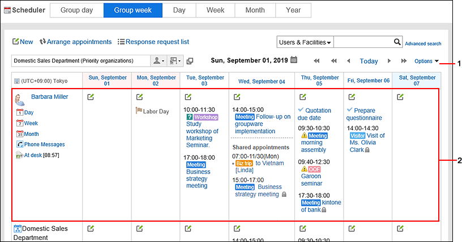Add appointment on Domestic Sales Department Saturday
Screen dimensions: 462x242
[x=400, y=228]
